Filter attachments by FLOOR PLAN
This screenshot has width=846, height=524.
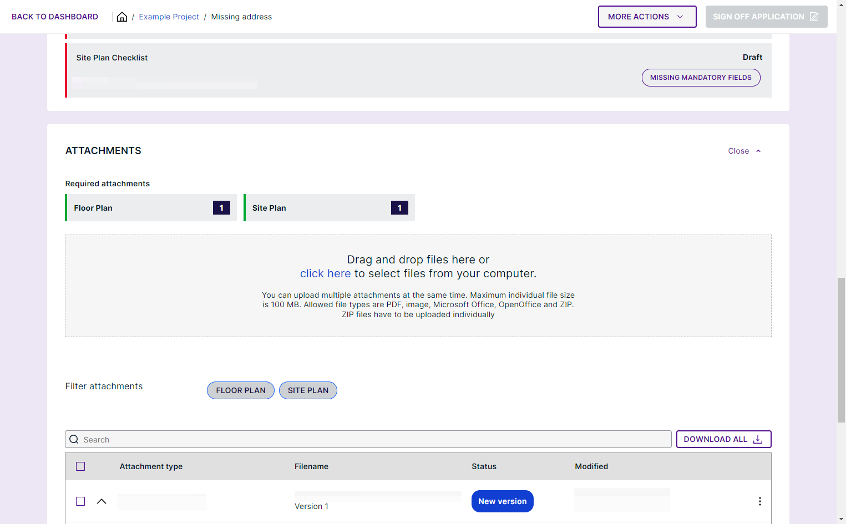(241, 390)
